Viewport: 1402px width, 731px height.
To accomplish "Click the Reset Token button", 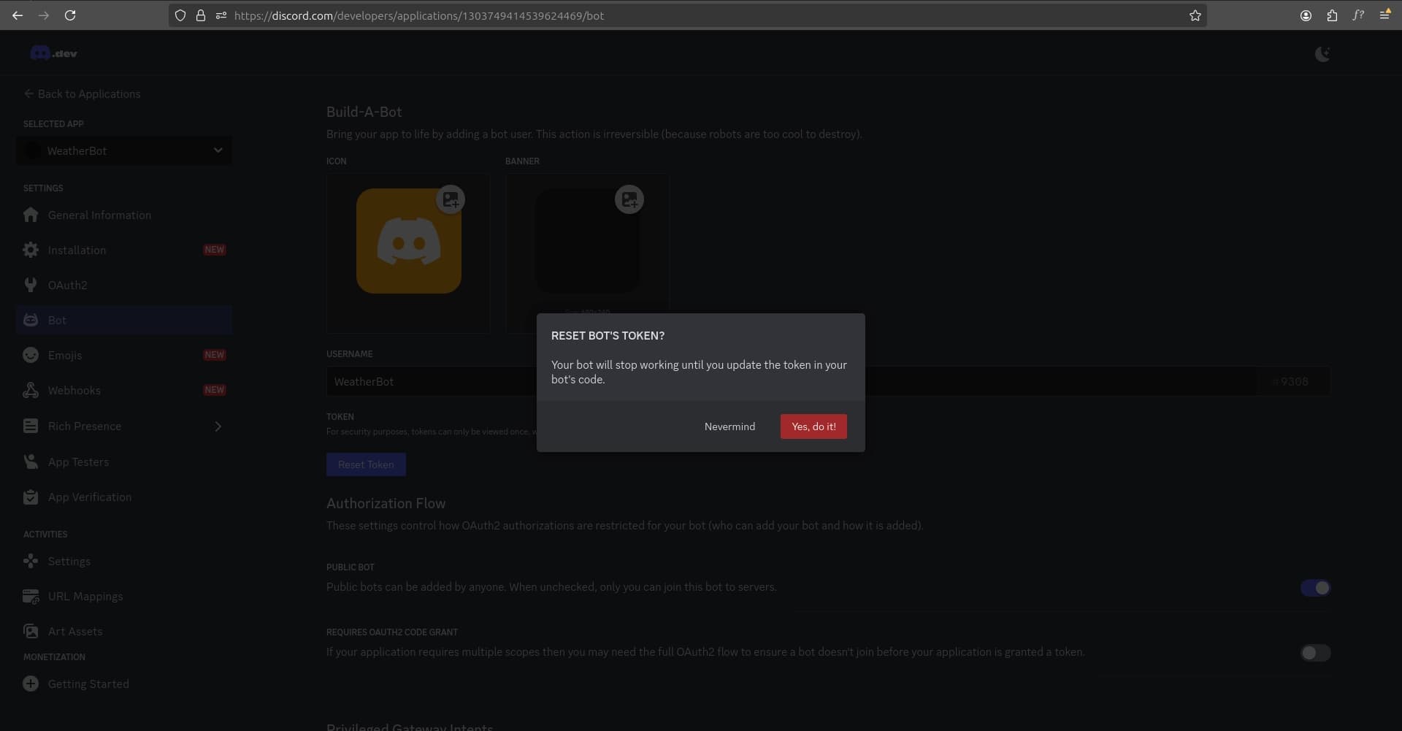I will tap(366, 464).
